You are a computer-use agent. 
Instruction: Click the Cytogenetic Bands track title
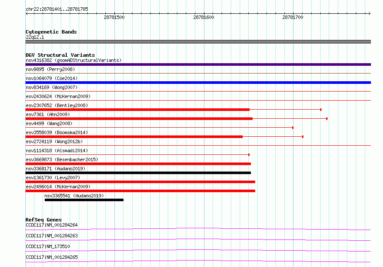click(x=51, y=32)
